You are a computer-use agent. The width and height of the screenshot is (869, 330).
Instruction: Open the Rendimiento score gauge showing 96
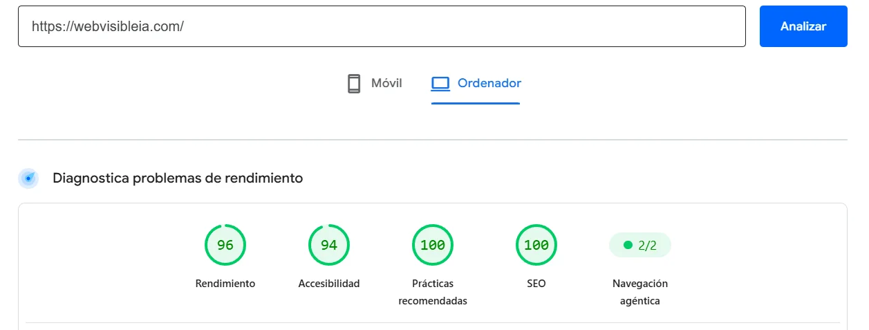click(225, 245)
